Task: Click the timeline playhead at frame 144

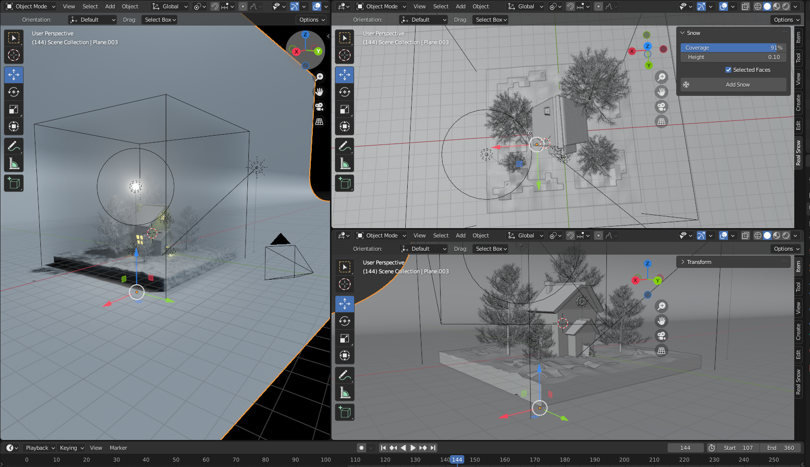Action: point(457,460)
